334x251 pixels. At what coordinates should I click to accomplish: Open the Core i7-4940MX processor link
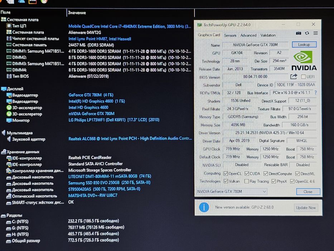pos(130,27)
